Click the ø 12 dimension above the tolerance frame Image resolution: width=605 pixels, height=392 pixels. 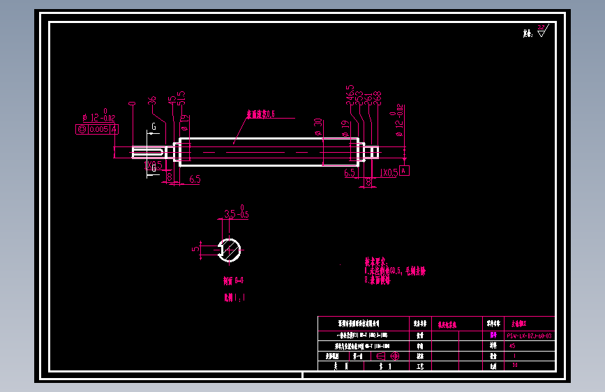[x=99, y=116]
